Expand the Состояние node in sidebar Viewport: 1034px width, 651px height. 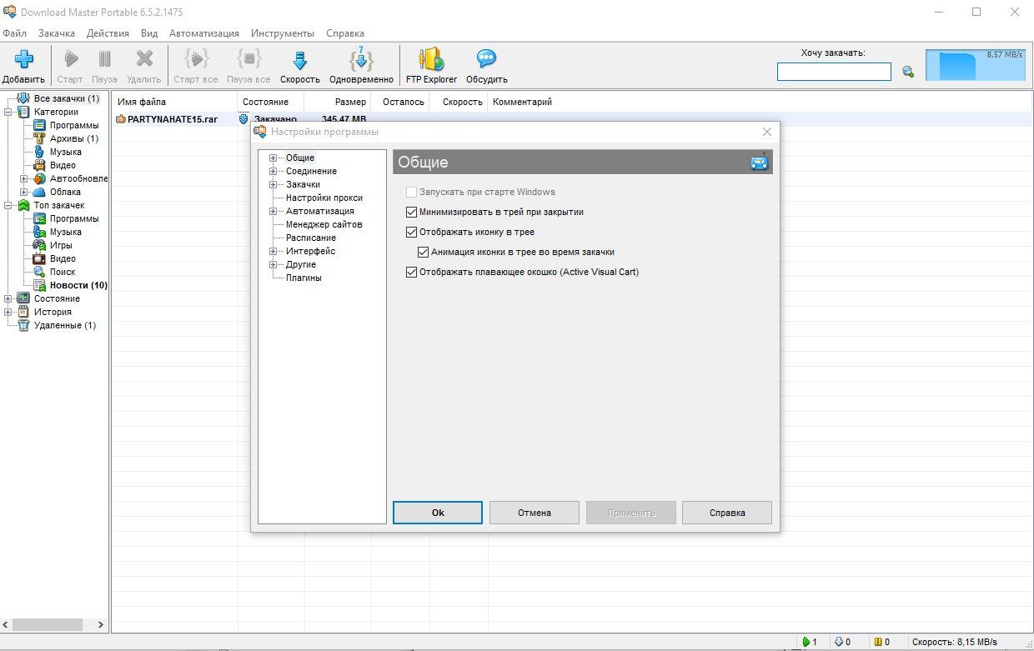click(x=8, y=298)
